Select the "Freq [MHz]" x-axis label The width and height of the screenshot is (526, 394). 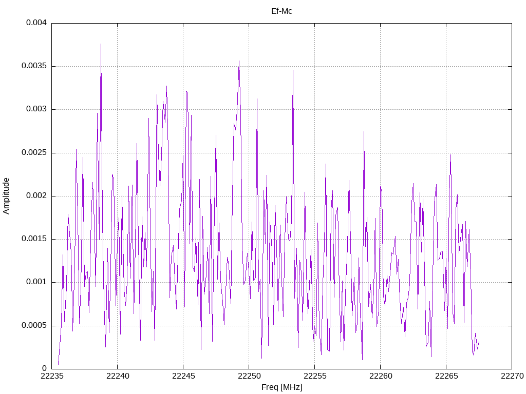pyautogui.click(x=281, y=387)
